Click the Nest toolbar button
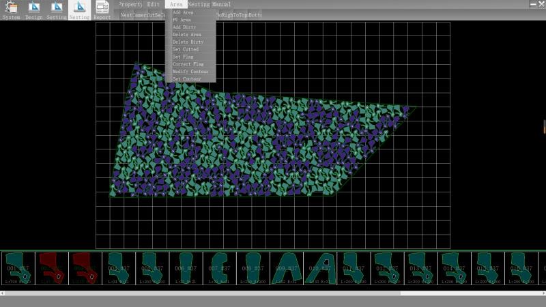546x307 pixels. [126, 15]
